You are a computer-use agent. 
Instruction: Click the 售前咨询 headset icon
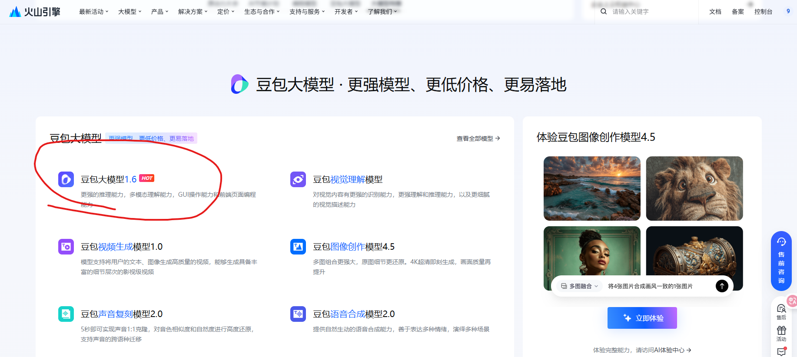[781, 242]
